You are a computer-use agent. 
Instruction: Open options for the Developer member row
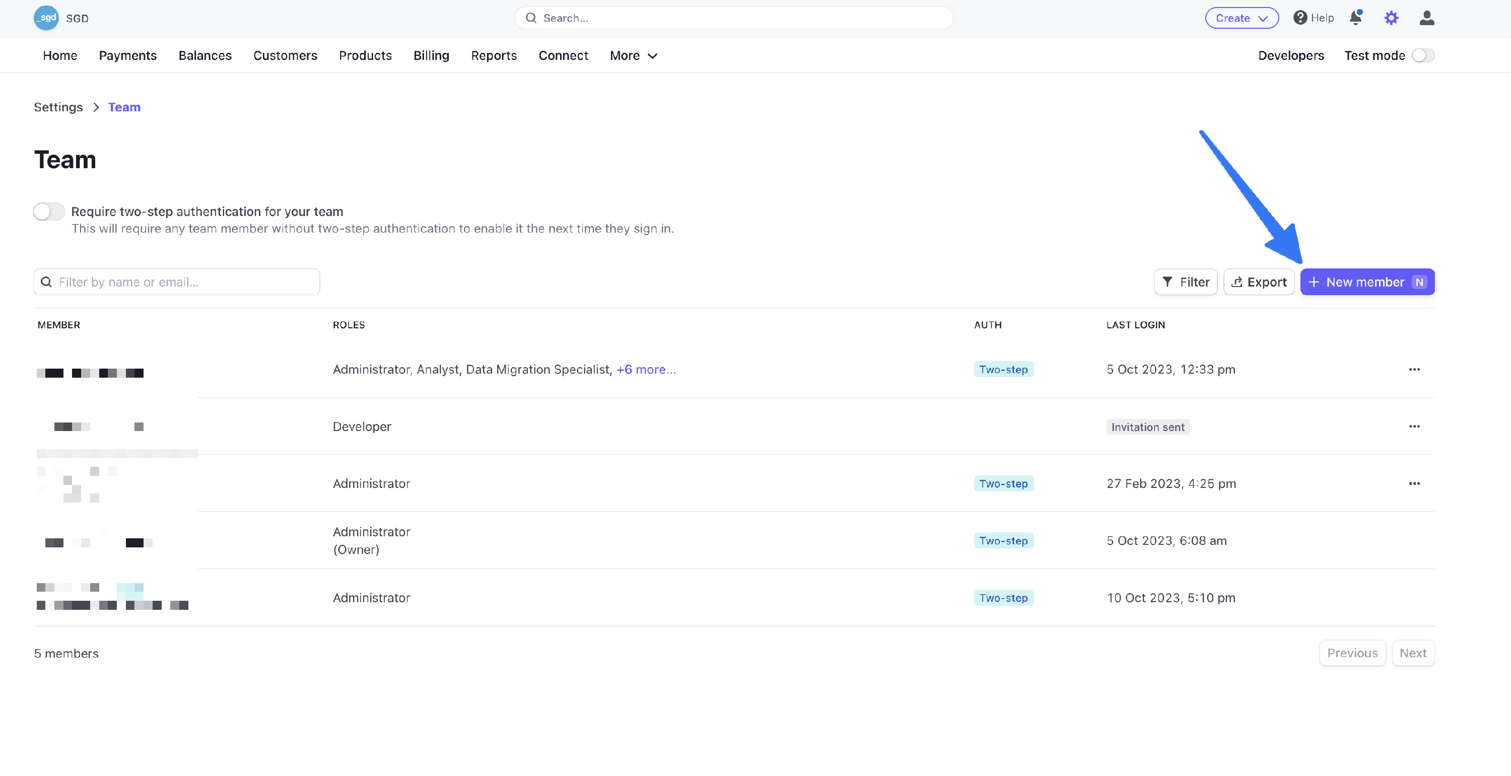tap(1414, 427)
